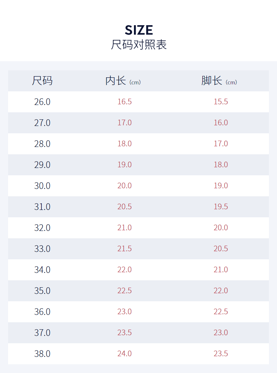The width and height of the screenshot is (277, 373).
Task: Click the 15.5 foot length value
Action: click(221, 102)
